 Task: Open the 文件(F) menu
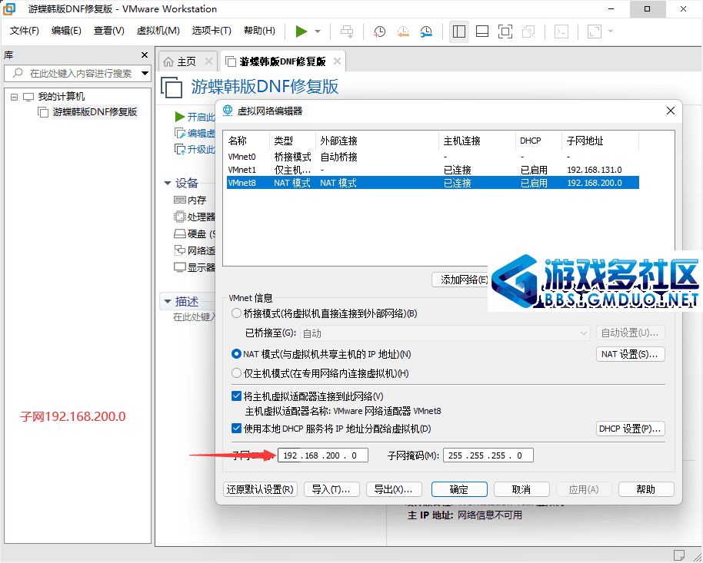pos(24,31)
